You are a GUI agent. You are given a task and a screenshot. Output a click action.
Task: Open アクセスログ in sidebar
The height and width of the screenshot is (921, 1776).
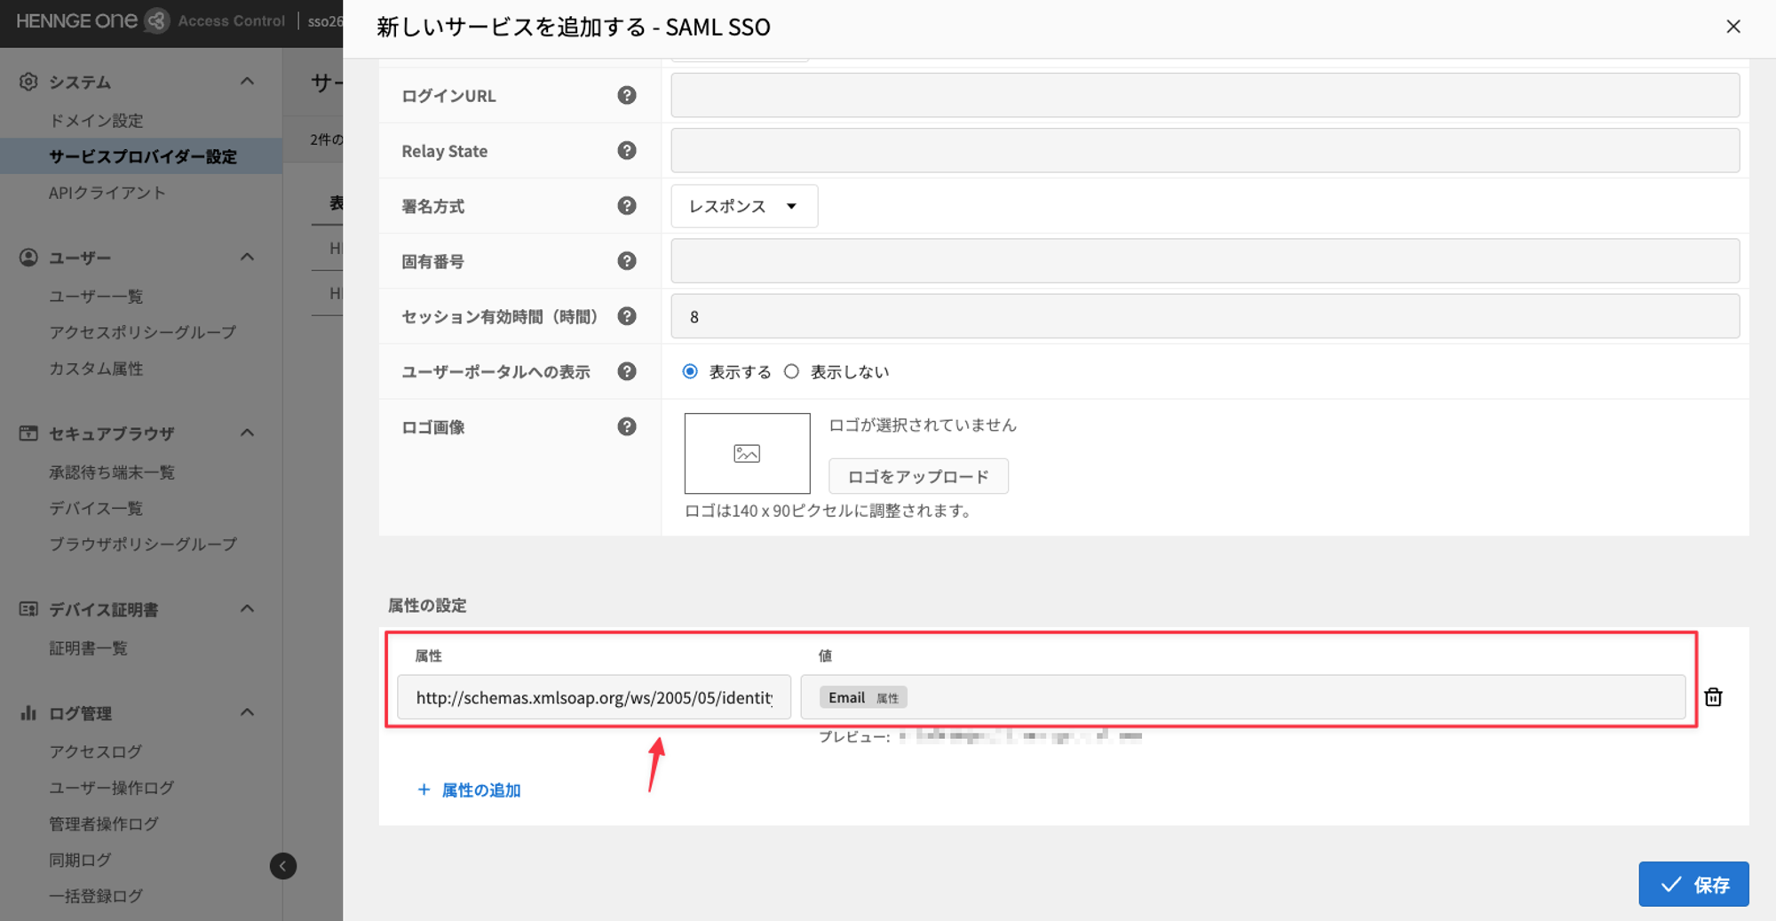pos(95,751)
